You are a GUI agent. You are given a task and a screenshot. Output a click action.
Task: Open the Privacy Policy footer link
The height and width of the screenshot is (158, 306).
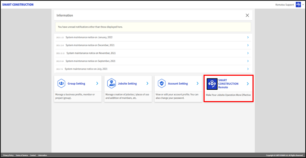coord(8,155)
